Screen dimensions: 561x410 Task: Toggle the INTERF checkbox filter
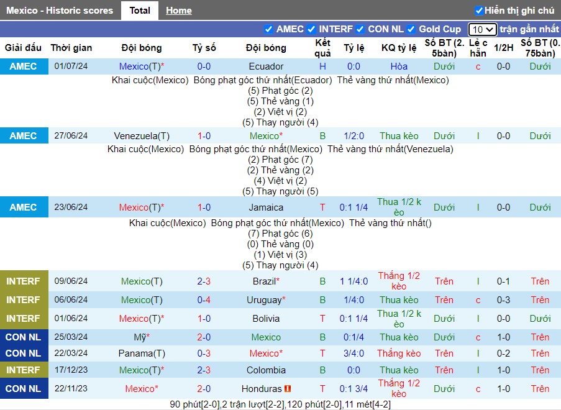click(x=311, y=29)
